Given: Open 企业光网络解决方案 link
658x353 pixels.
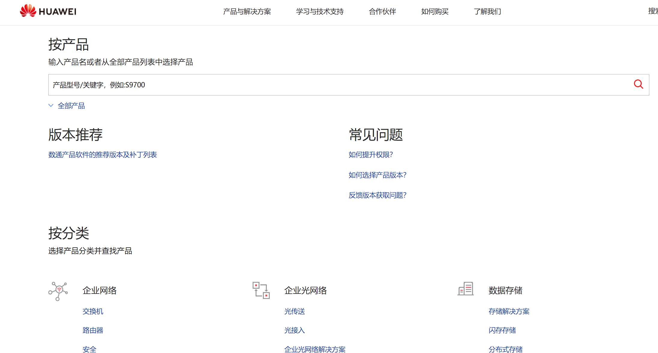Looking at the screenshot, I should coord(315,349).
